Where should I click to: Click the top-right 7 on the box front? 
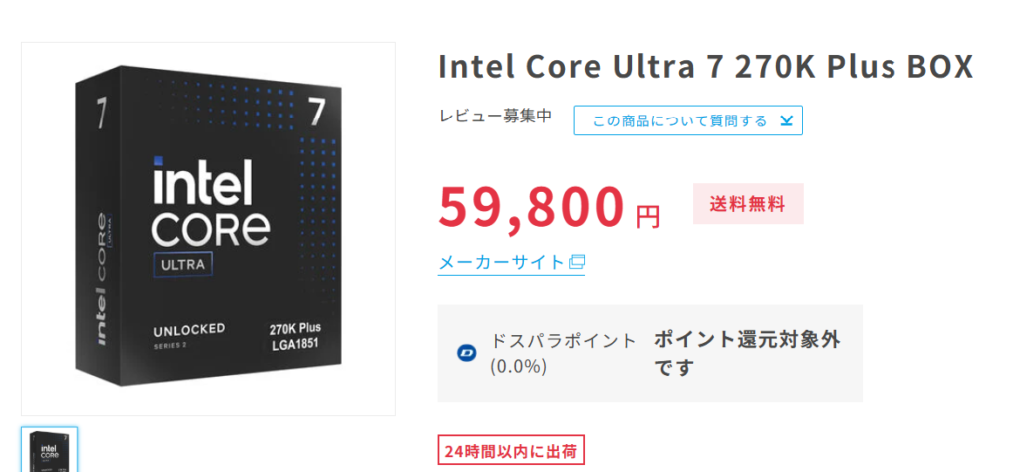[x=316, y=112]
